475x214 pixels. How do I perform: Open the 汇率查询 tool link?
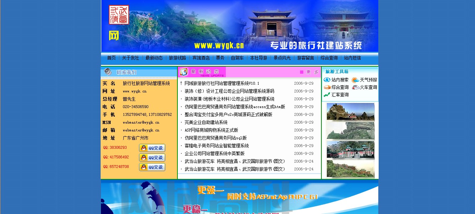pos(340,95)
